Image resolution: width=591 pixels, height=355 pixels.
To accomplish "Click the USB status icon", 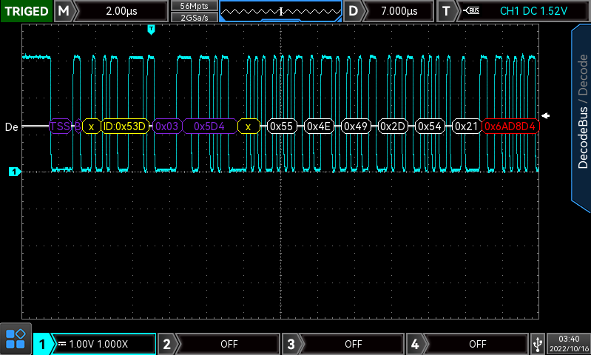I will click(537, 344).
